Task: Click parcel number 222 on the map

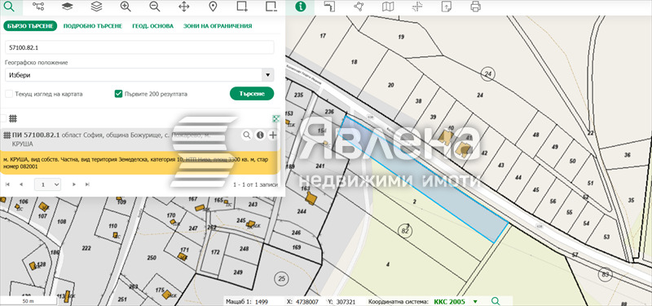Action: click(86, 248)
